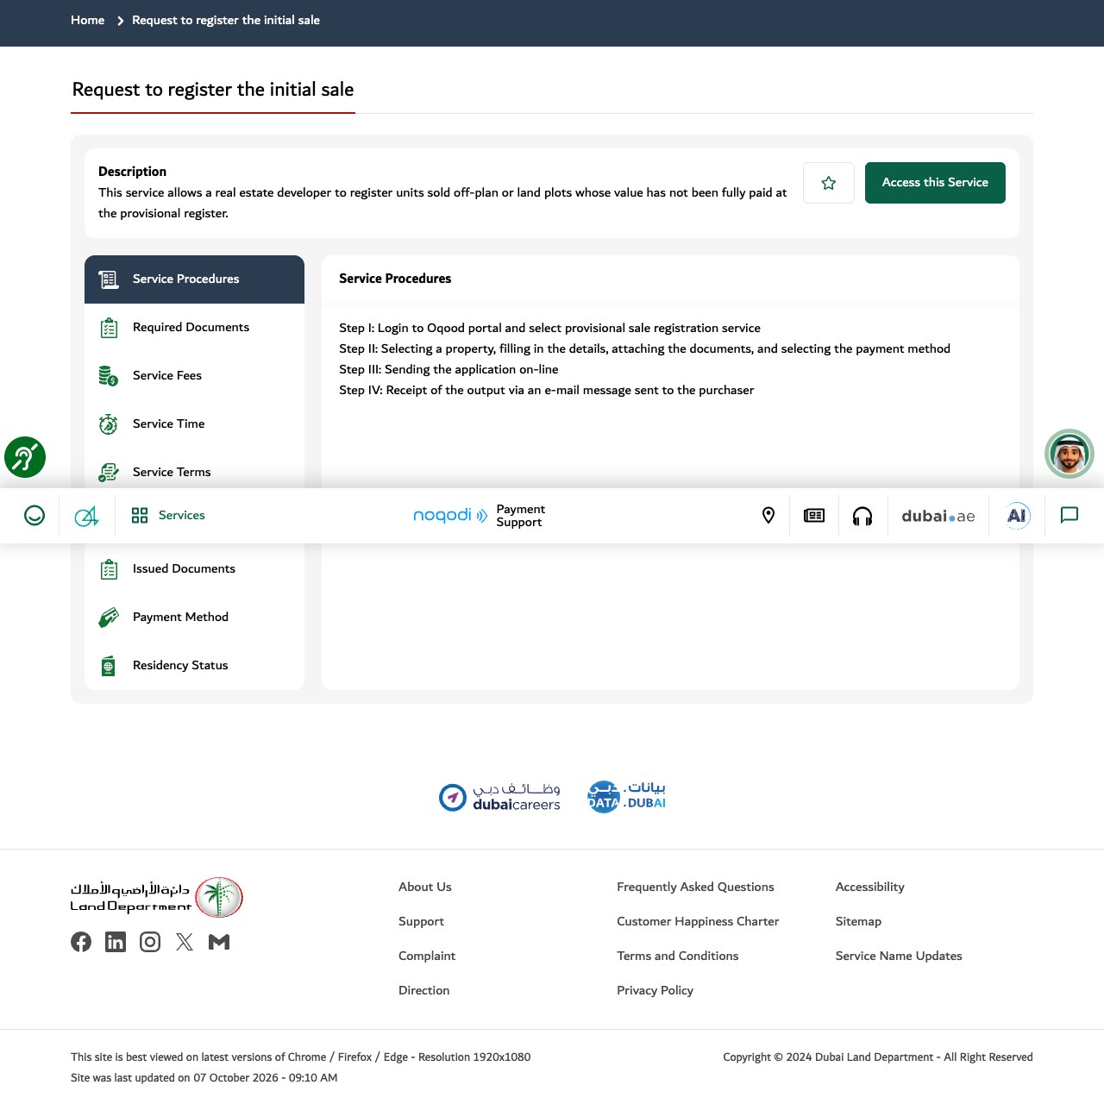Open Terms and Conditions link
1104x1104 pixels.
click(x=678, y=956)
